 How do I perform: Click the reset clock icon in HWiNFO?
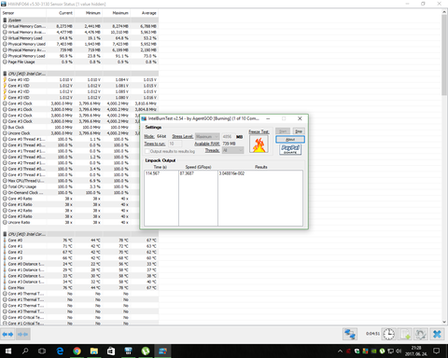click(x=389, y=335)
